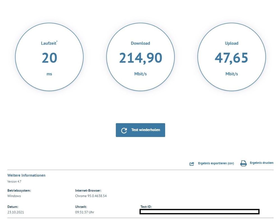280x221 pixels.
Task: Click the Weitere Informationen heading
Action: click(26, 175)
